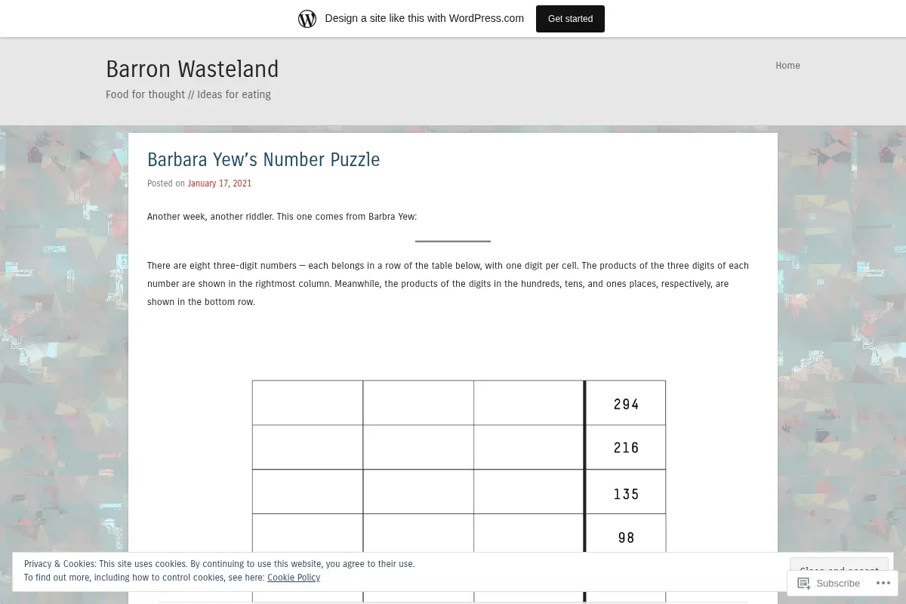Viewport: 906px width, 604px height.
Task: Click the Subscribe button
Action: click(x=829, y=583)
